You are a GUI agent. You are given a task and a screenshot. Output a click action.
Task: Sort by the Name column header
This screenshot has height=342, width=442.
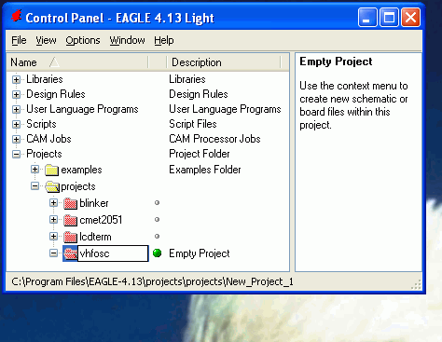coord(77,62)
